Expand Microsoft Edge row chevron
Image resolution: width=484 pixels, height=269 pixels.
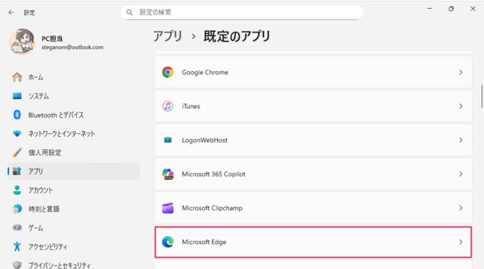coord(460,242)
